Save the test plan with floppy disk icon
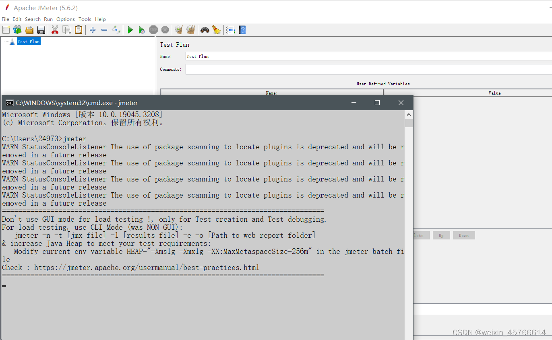552x340 pixels. (41, 30)
